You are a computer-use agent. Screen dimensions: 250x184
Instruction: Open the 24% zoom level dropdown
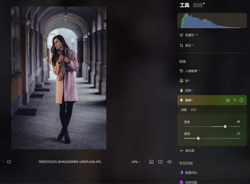point(136,162)
